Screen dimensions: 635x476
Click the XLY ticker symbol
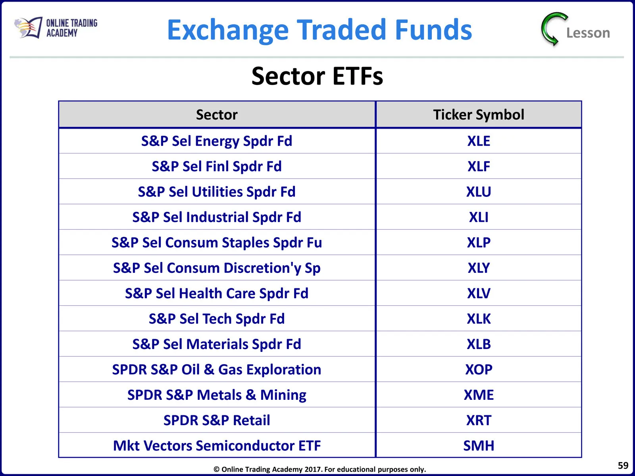click(x=479, y=268)
